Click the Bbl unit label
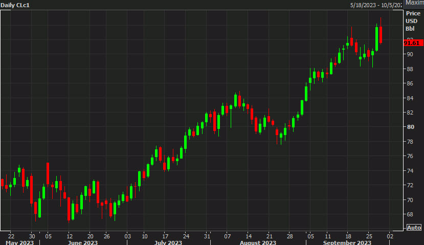The image size is (424, 245). click(410, 29)
